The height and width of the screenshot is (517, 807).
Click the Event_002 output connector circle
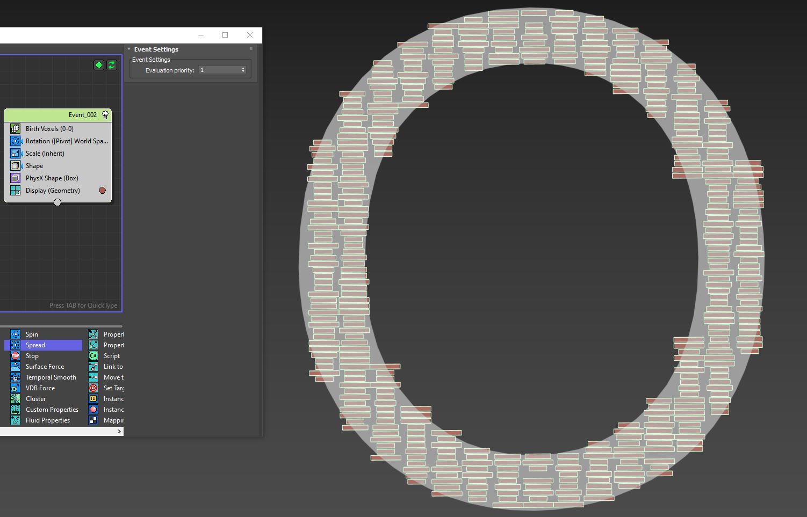[x=57, y=202]
